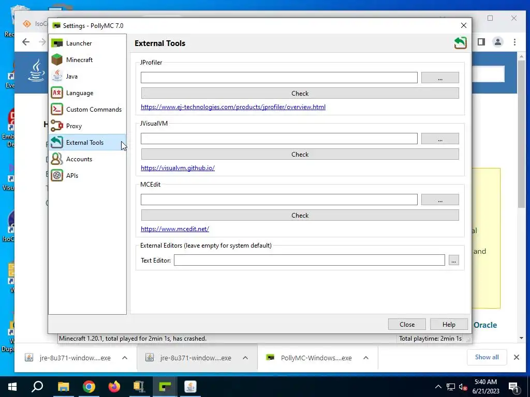
Task: Open Help for the settings dialog
Action: coord(449,325)
